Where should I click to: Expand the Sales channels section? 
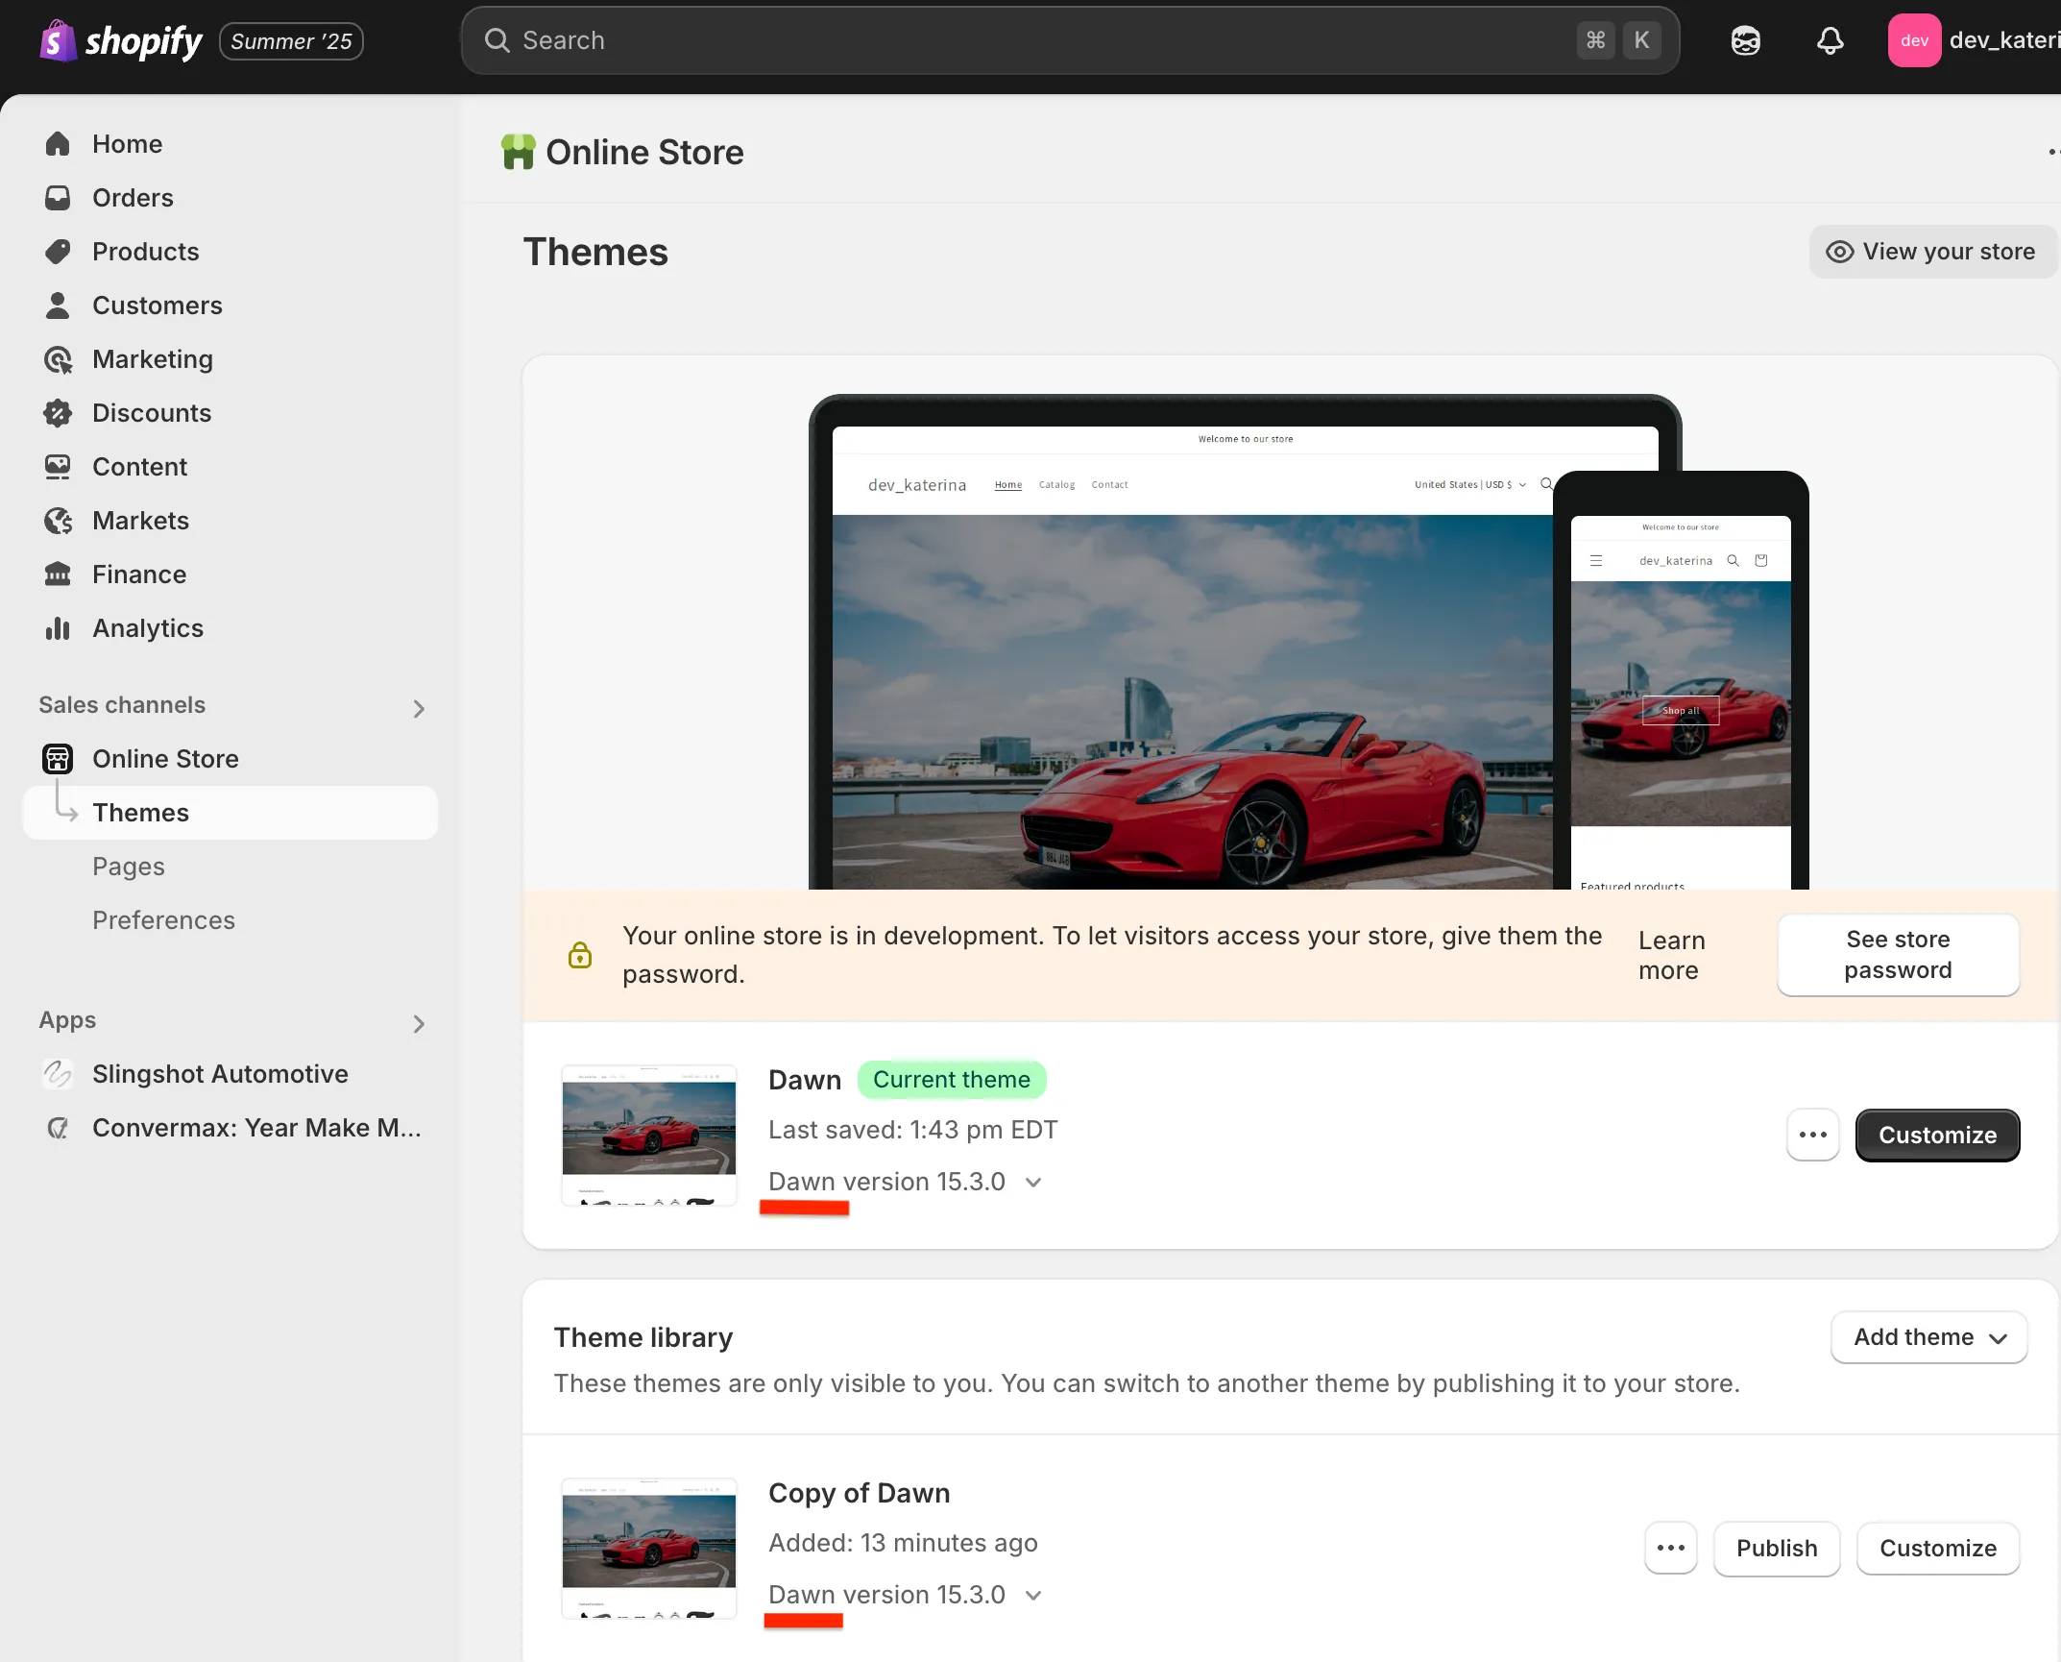[x=419, y=709]
